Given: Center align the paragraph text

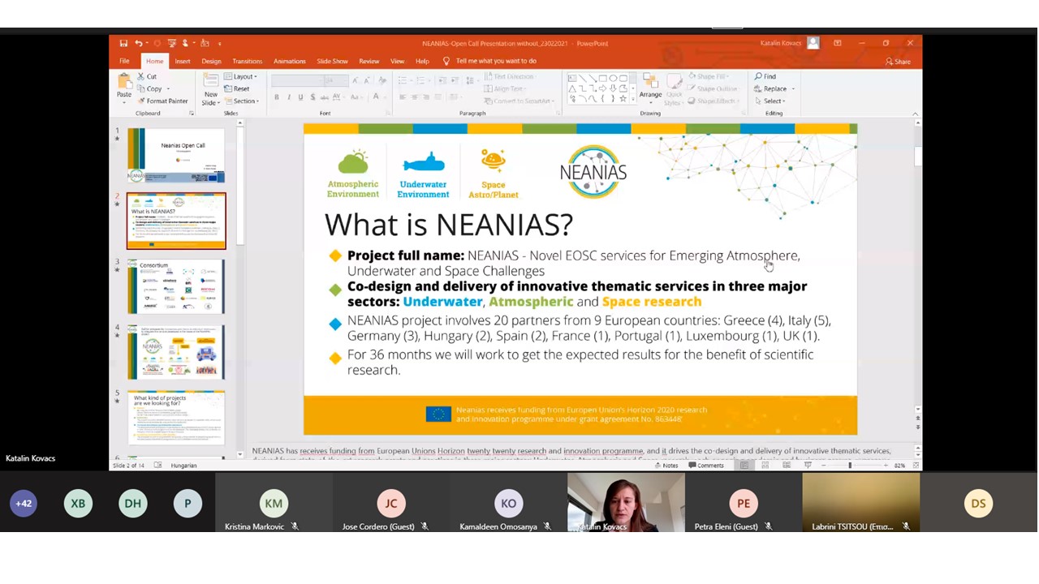Looking at the screenshot, I should click(x=415, y=97).
